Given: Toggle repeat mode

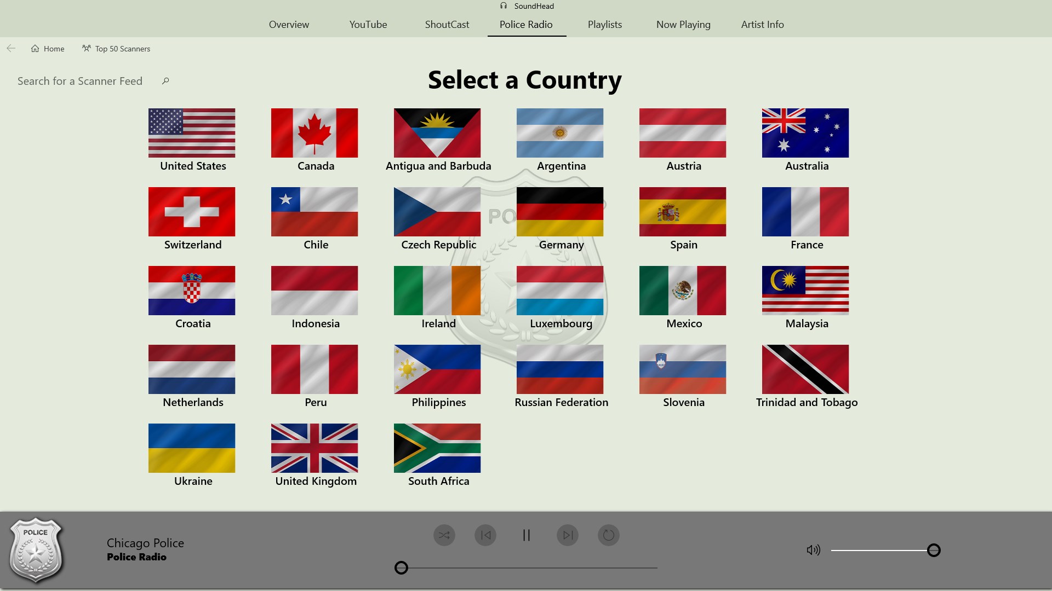Looking at the screenshot, I should (x=609, y=535).
